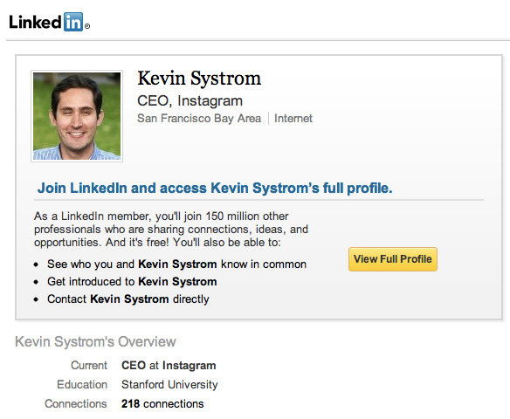The width and height of the screenshot is (510, 419).
Task: Click the 150 million professionals paragraph
Action: click(171, 230)
